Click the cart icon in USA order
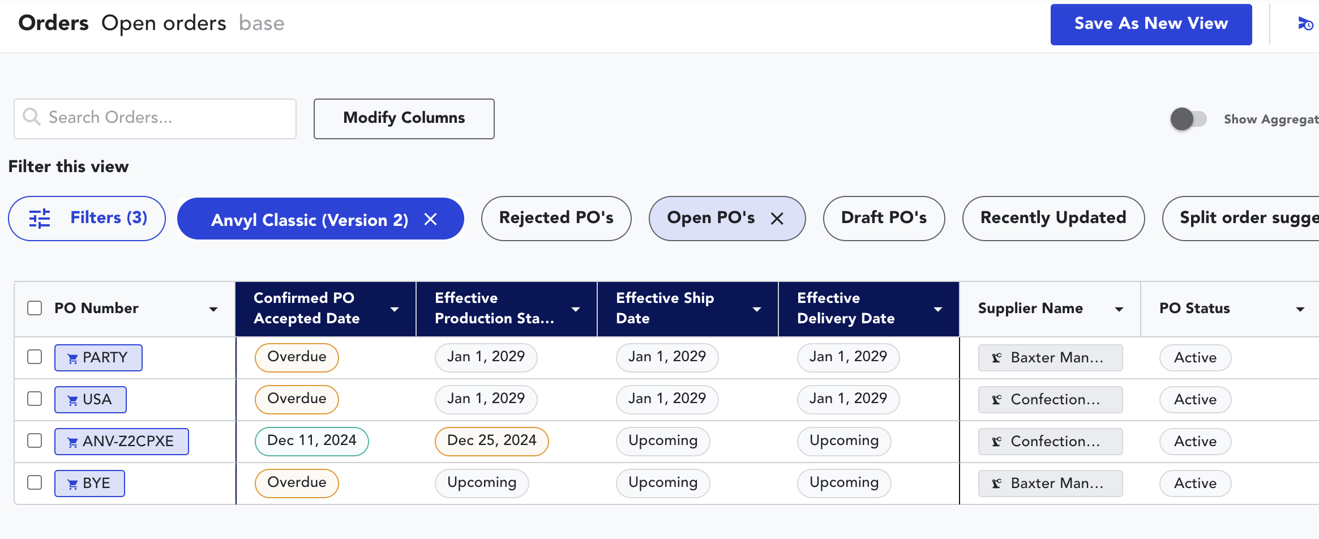 [72, 400]
